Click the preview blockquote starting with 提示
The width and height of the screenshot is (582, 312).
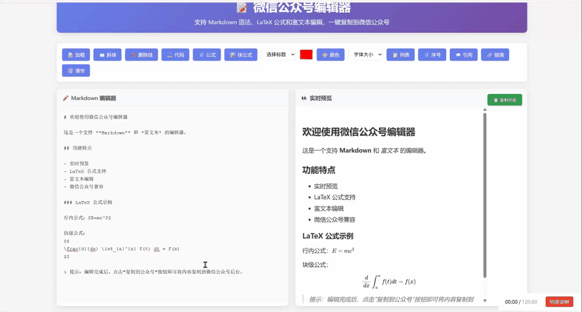pyautogui.click(x=391, y=299)
